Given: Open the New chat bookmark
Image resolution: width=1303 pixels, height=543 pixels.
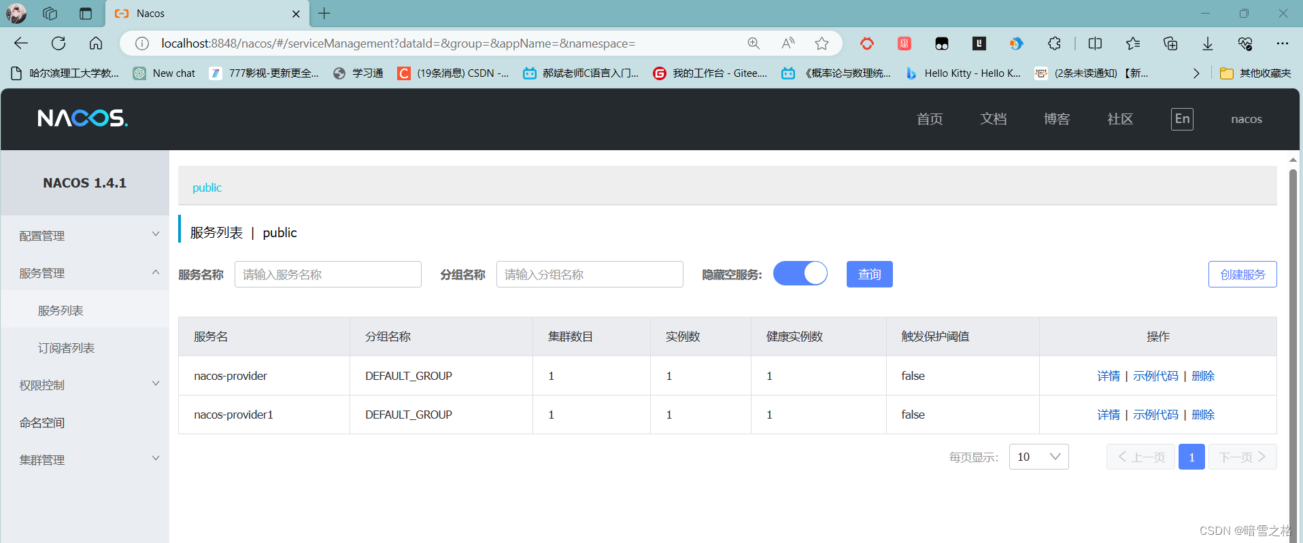Looking at the screenshot, I should pos(164,73).
